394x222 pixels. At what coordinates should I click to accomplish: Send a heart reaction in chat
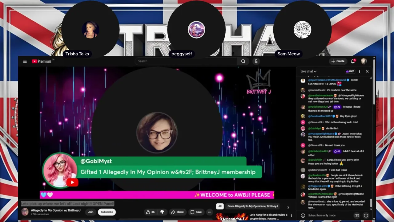point(366,216)
